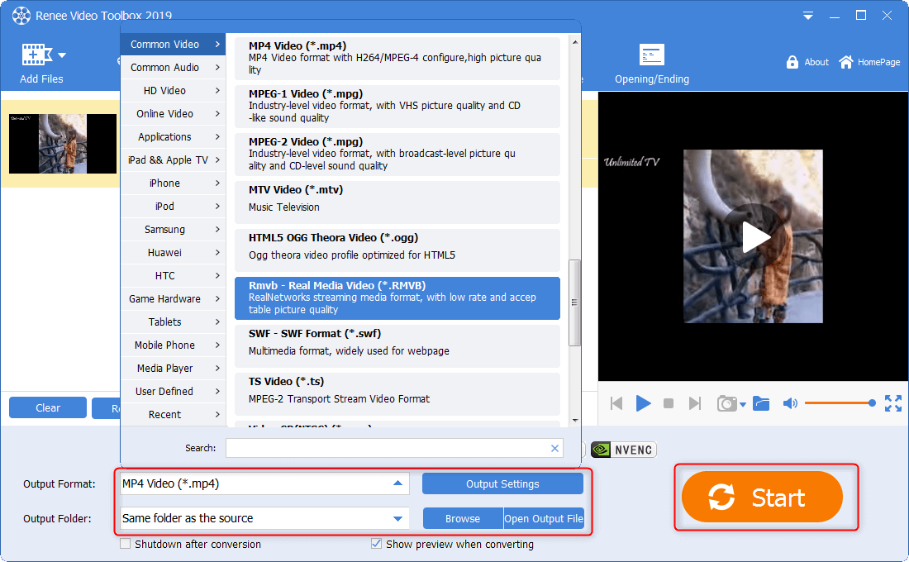Enable Shutdown after conversion checkbox
The image size is (909, 562).
pyautogui.click(x=126, y=544)
